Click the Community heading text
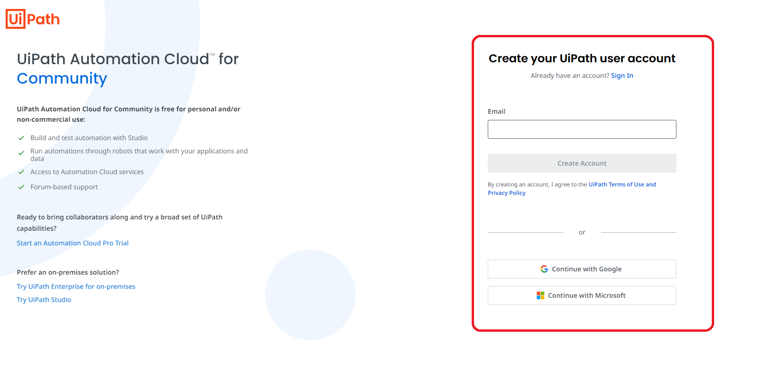This screenshot has height=378, width=758. pos(62,78)
